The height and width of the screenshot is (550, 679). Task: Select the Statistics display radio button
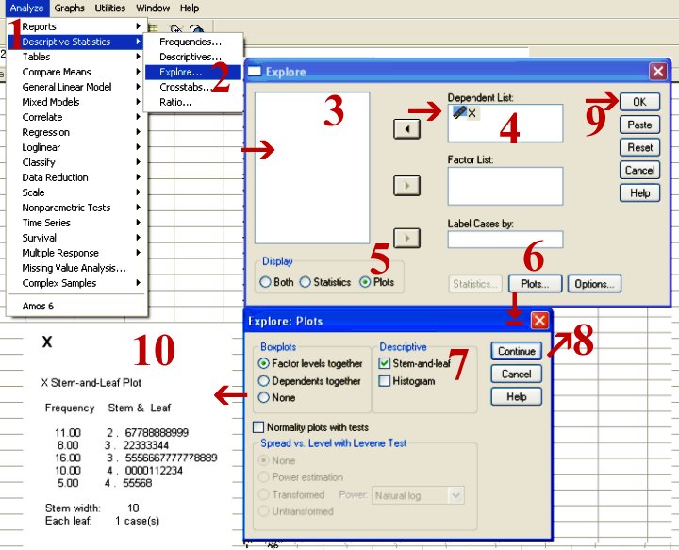coord(325,282)
